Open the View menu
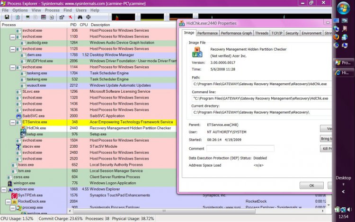The width and height of the screenshot is (355, 222). click(x=36, y=10)
